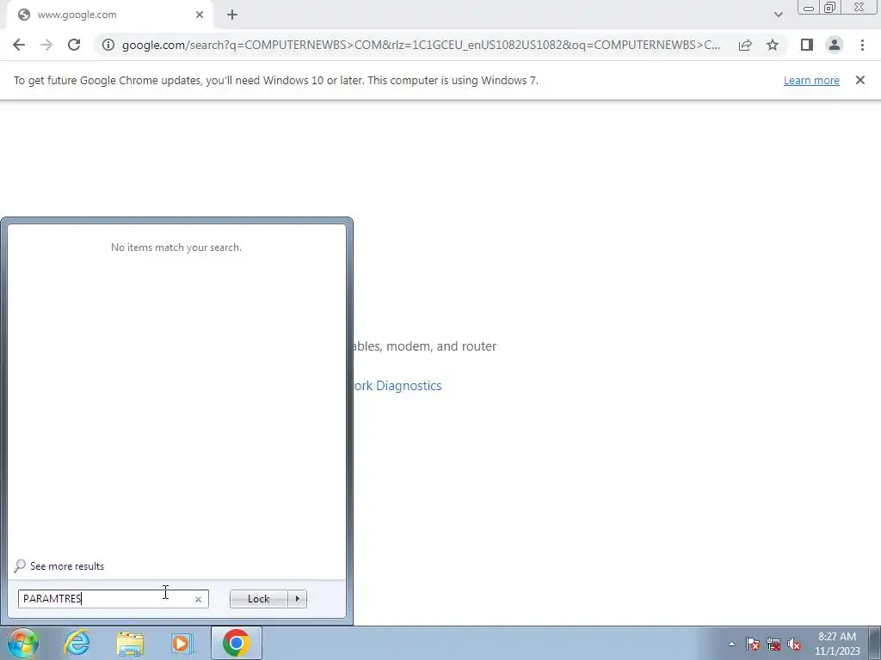
Task: Open Windows Media Player from taskbar
Action: (182, 643)
